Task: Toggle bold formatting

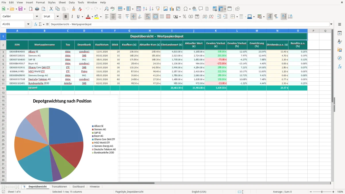Action: (x=66, y=17)
